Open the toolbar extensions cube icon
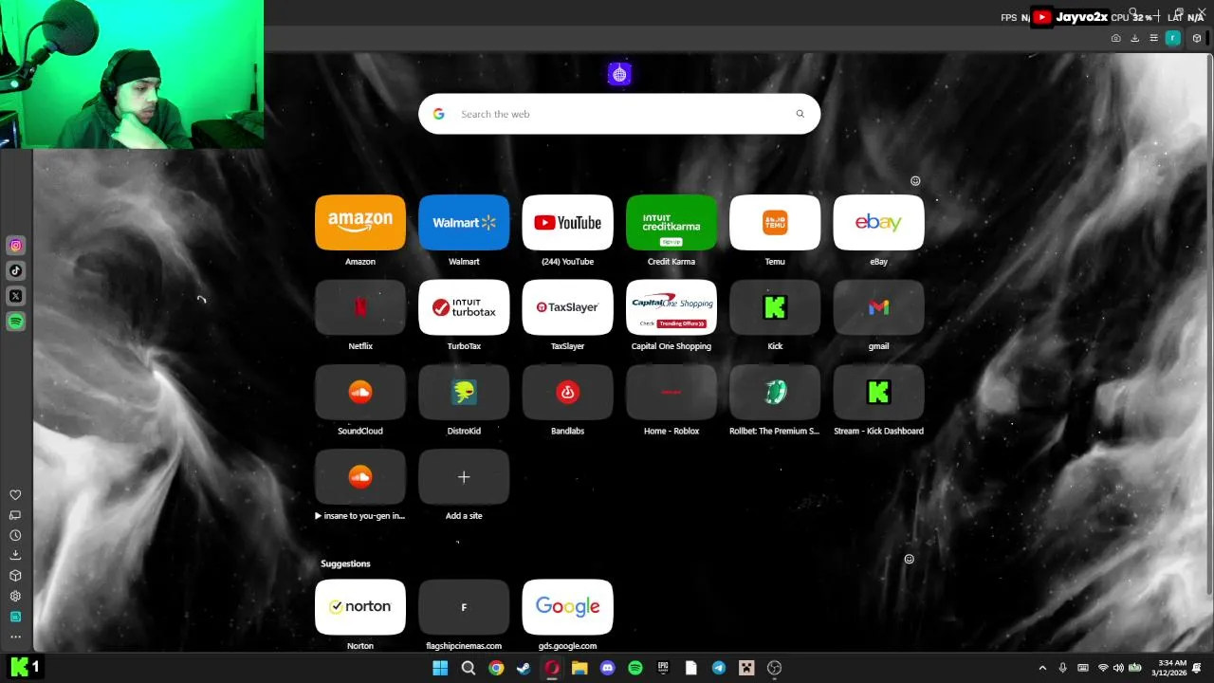 1197,38
